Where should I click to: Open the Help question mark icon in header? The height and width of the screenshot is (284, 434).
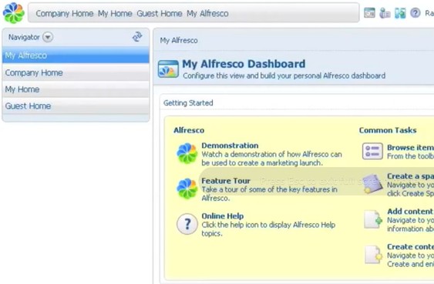(415, 13)
